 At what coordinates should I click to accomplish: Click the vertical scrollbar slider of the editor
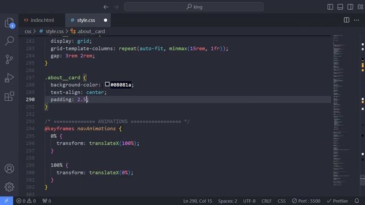[x=363, y=181]
